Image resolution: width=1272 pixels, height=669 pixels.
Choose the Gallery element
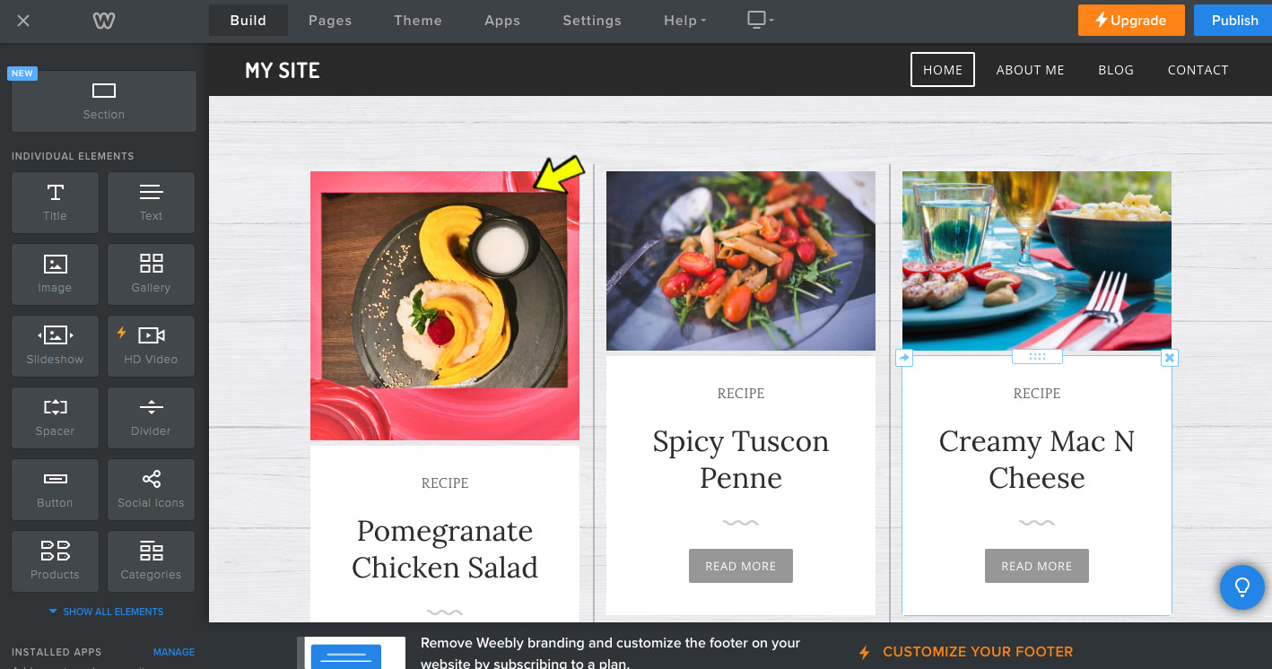point(151,274)
